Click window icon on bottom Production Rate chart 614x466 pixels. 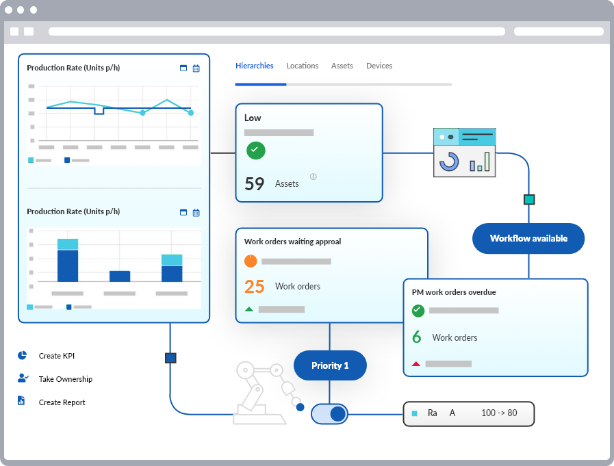coord(183,212)
